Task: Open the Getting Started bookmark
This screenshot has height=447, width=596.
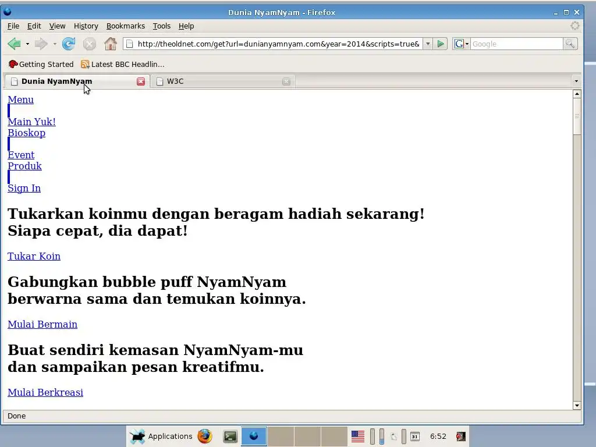Action: [x=41, y=64]
